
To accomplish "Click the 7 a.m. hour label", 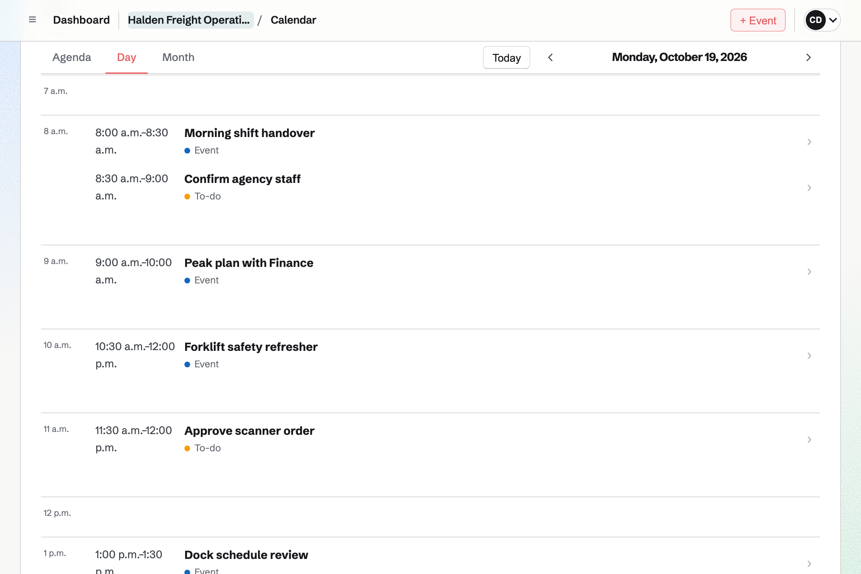I will point(56,91).
